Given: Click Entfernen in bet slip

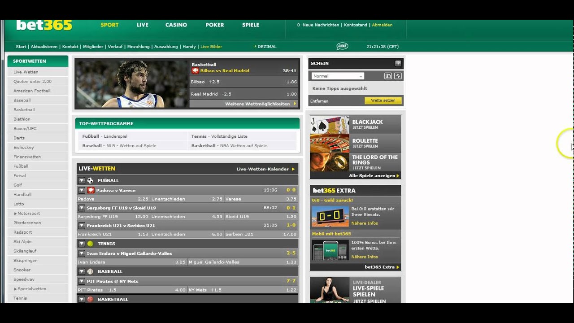Looking at the screenshot, I should [319, 101].
